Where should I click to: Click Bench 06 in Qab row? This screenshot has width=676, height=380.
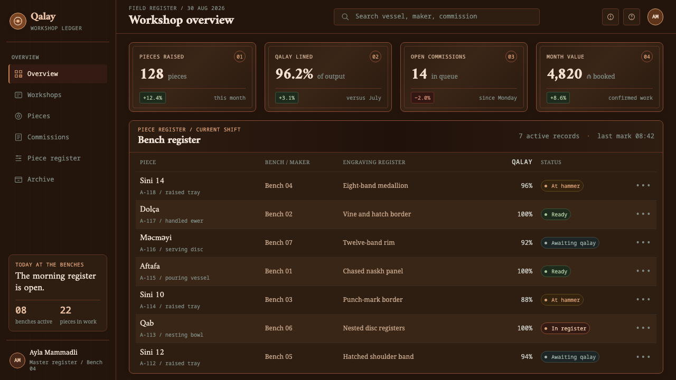(x=278, y=328)
